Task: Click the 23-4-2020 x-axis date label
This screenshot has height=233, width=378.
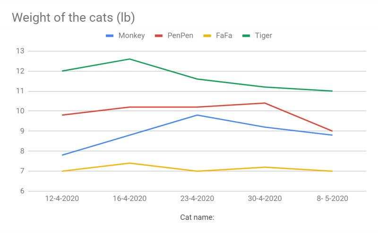Action: (x=197, y=199)
